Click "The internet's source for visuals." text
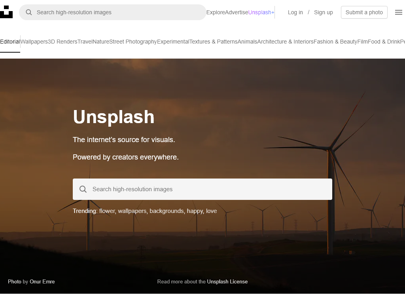Viewport: 405px width, 304px height. 124,140
